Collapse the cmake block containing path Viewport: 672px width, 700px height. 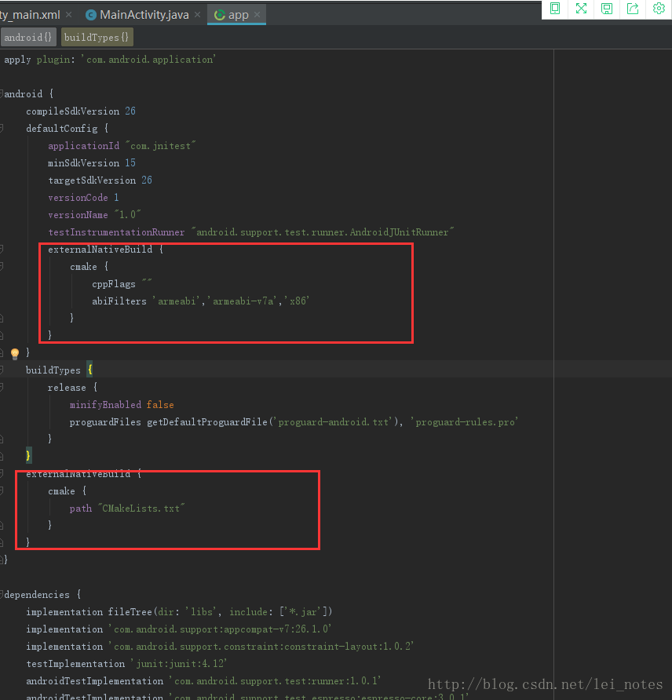(2, 491)
